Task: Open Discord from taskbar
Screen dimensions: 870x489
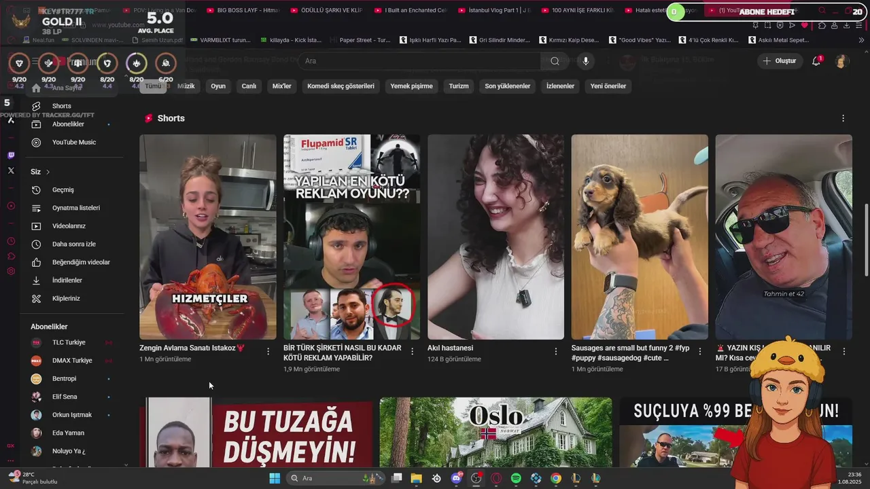Action: click(x=457, y=478)
